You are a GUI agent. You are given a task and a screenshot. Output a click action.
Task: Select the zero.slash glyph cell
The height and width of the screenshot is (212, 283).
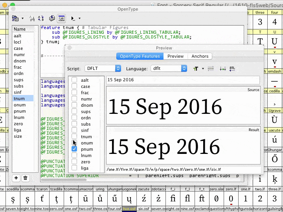[217, 196]
